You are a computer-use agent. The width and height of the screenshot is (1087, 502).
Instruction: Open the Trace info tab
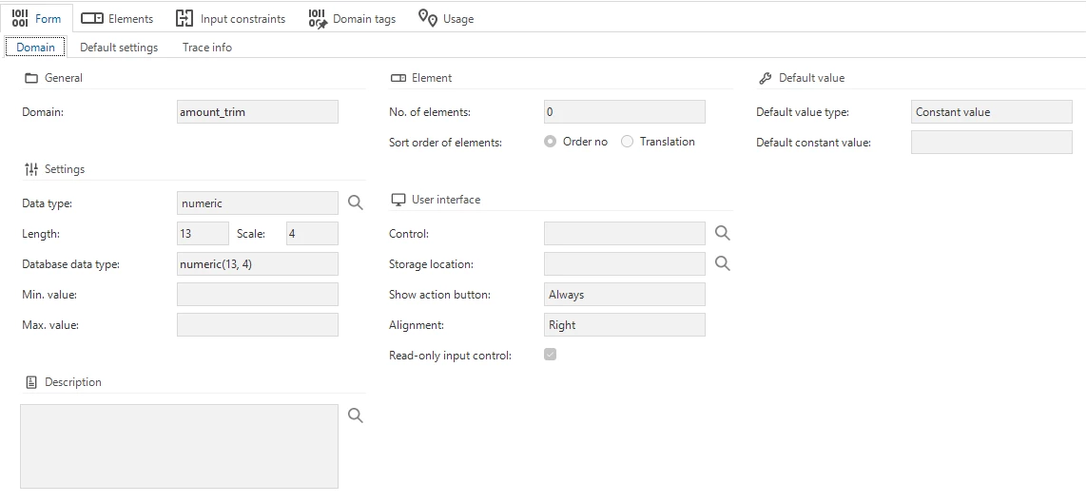tap(207, 47)
